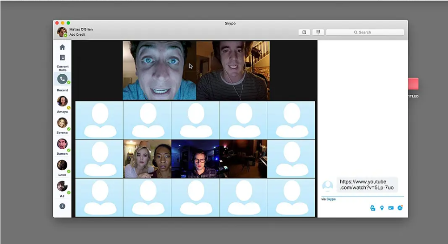Open the Home icon in sidebar
448x244 pixels.
(62, 47)
